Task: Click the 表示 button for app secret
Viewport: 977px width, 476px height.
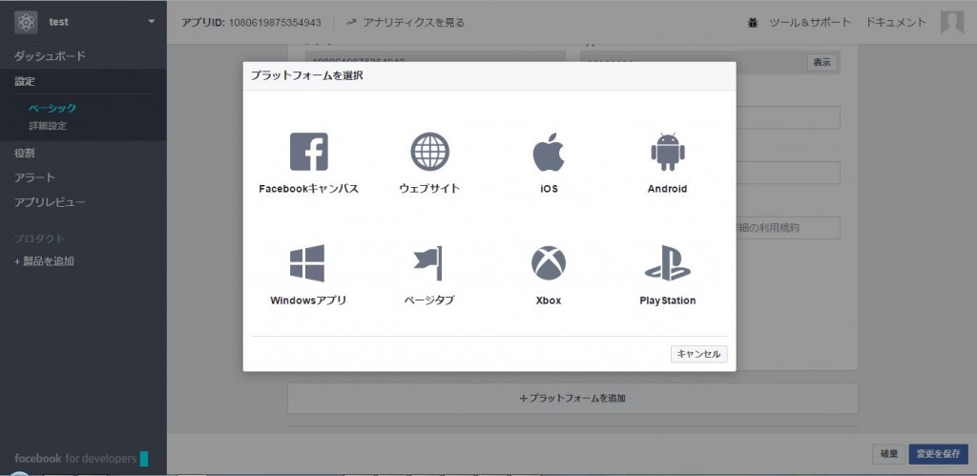Action: 821,62
